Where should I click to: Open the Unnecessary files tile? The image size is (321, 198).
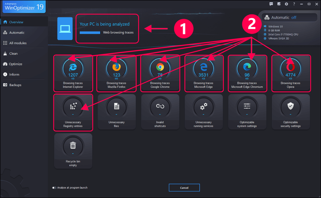[116, 112]
